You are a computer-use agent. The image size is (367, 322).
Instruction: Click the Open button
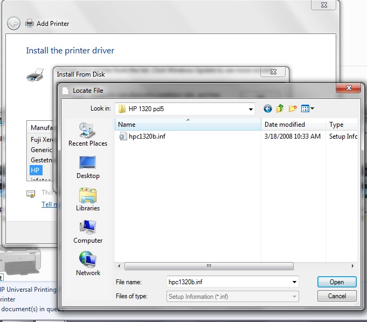pyautogui.click(x=337, y=282)
